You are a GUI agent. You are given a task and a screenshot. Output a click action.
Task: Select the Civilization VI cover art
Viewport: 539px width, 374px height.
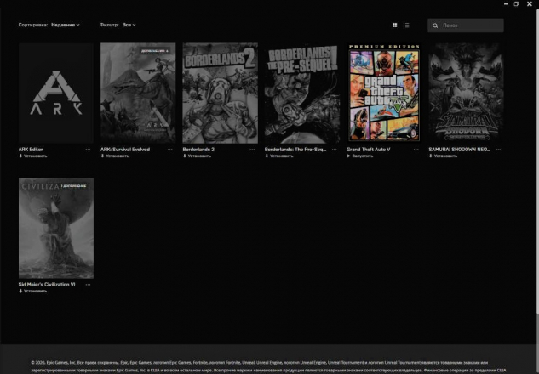pos(56,228)
